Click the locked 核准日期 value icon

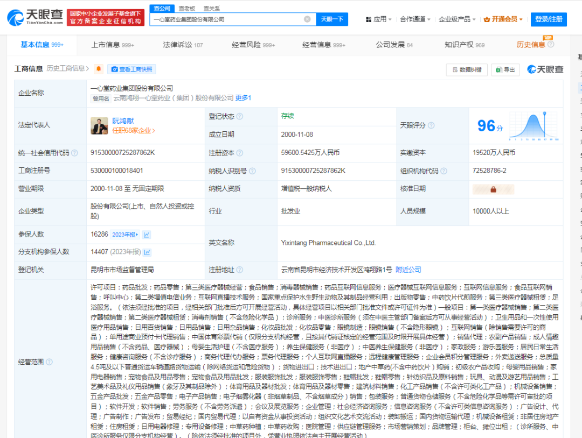493,189
